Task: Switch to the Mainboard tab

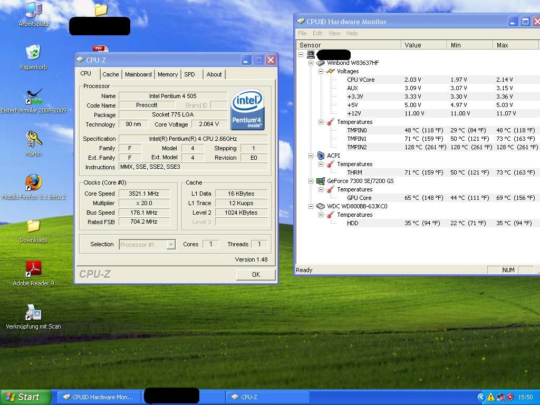Action: [138, 74]
